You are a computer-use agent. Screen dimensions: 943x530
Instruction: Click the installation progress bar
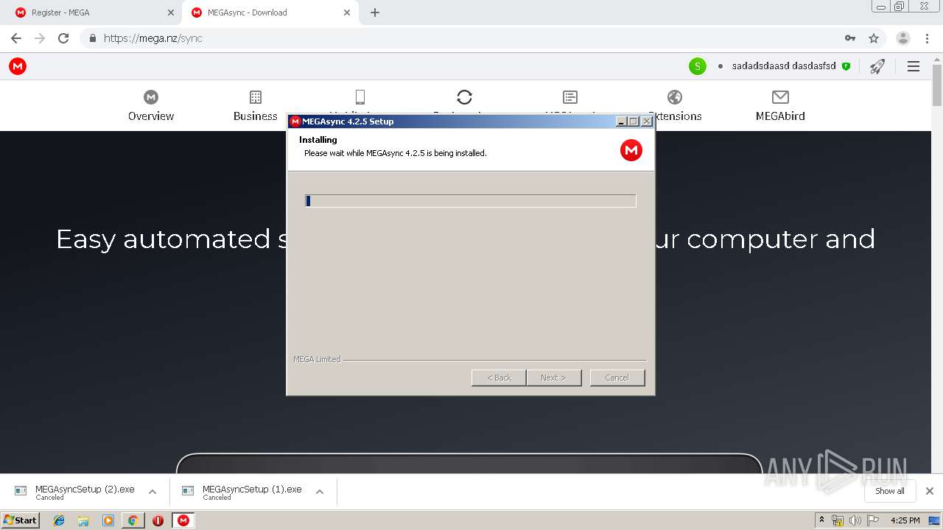click(x=470, y=201)
